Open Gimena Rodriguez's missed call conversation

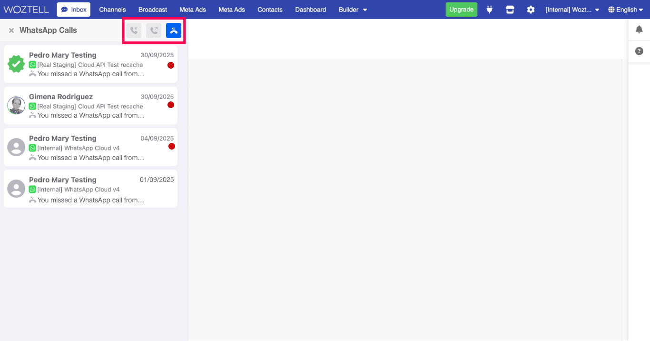click(x=95, y=106)
